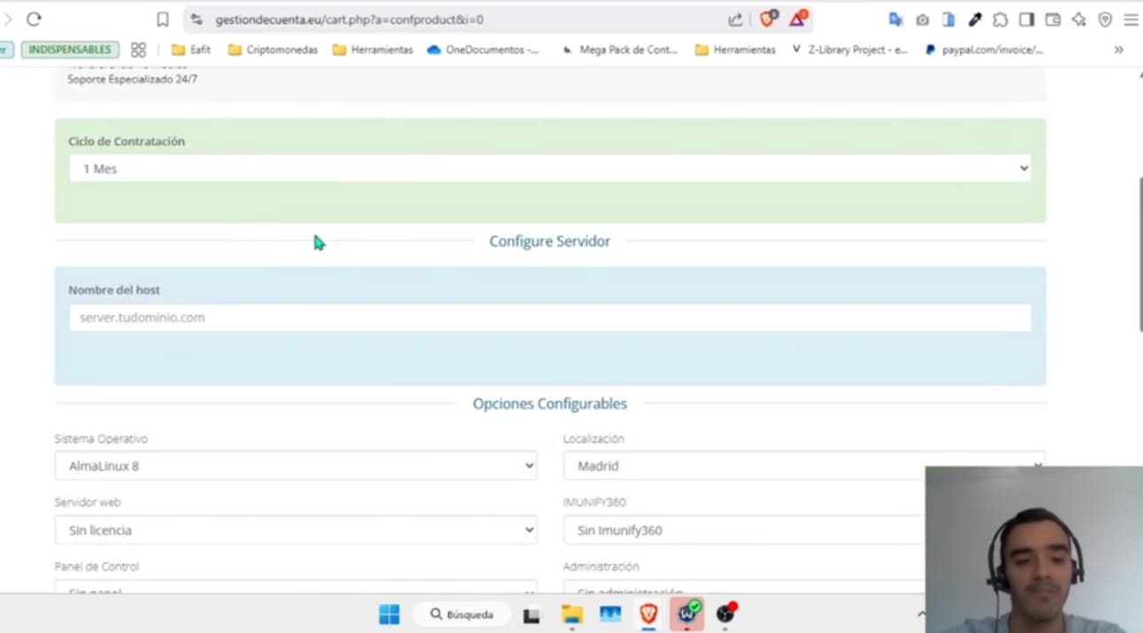Open the Brave Shields lion icon

[x=768, y=19]
